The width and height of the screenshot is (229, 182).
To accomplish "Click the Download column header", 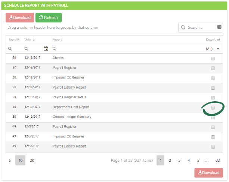I will pos(213,40).
